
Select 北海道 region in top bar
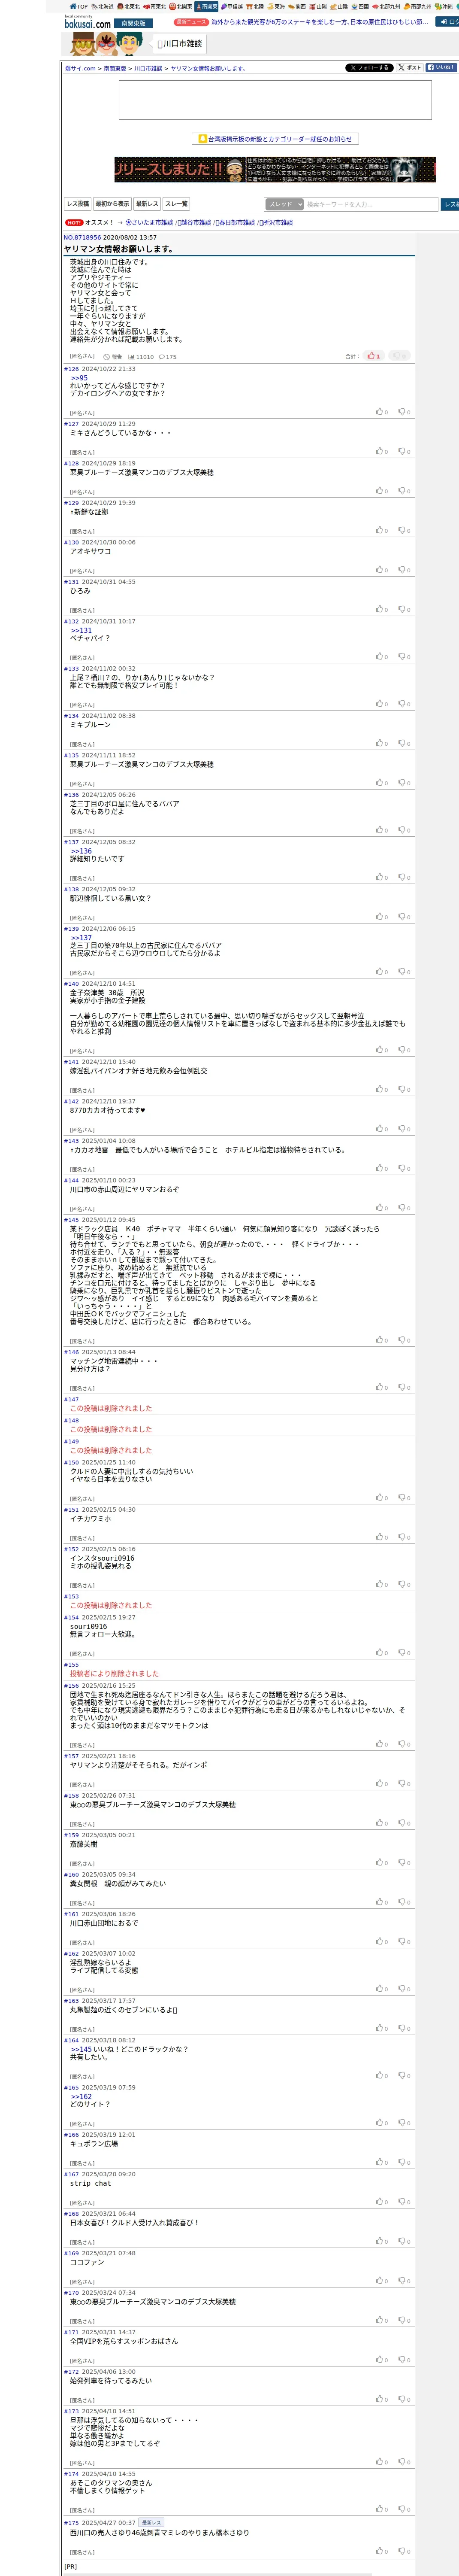point(103,6)
